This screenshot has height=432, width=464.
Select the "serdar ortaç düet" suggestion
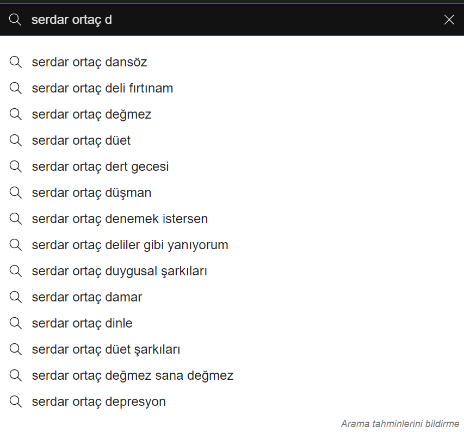(x=81, y=140)
